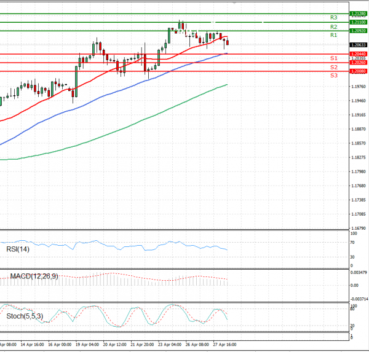Click the RSI 70 level label

(x=352, y=243)
